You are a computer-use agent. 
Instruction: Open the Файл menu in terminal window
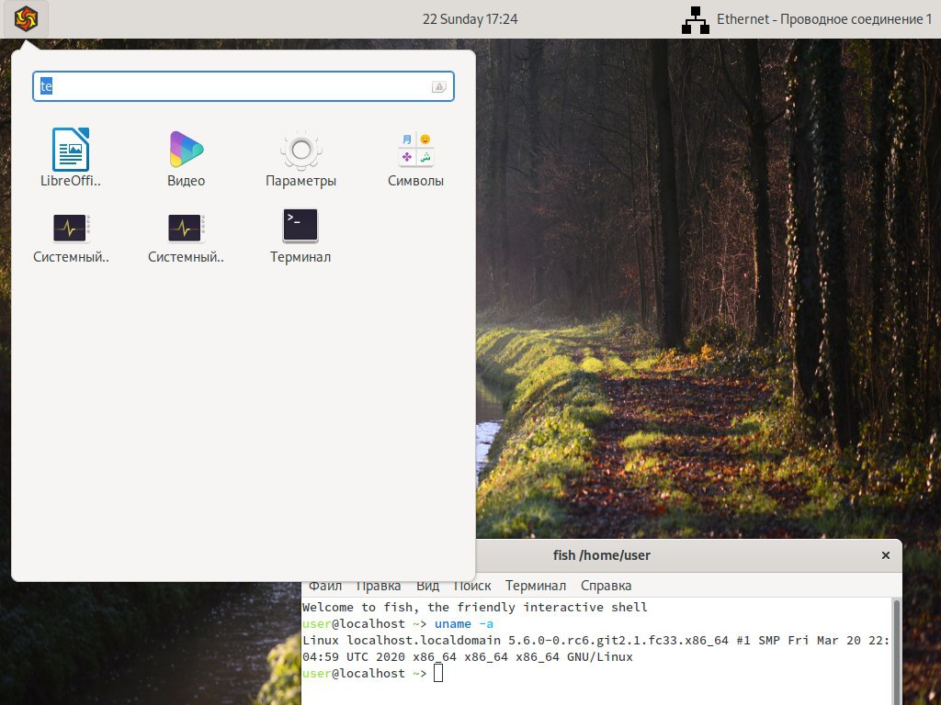coord(325,586)
